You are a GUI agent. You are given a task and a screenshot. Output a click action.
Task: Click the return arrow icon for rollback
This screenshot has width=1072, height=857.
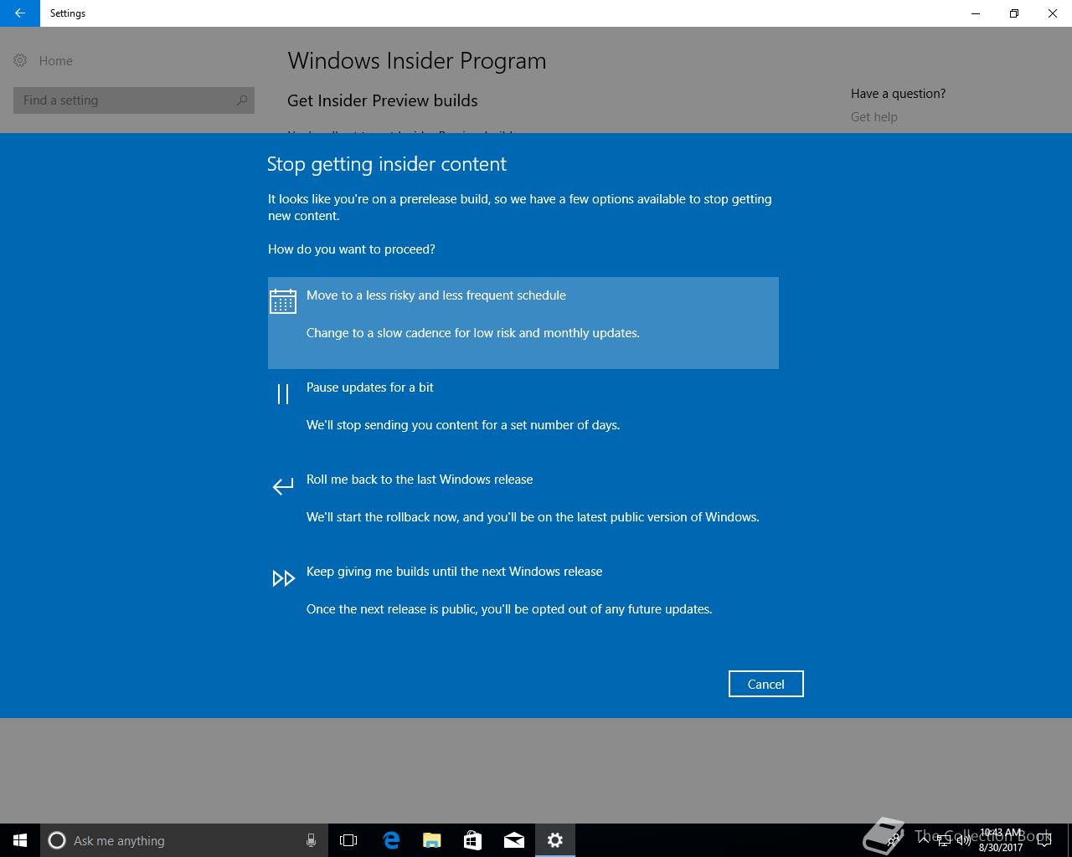point(283,485)
